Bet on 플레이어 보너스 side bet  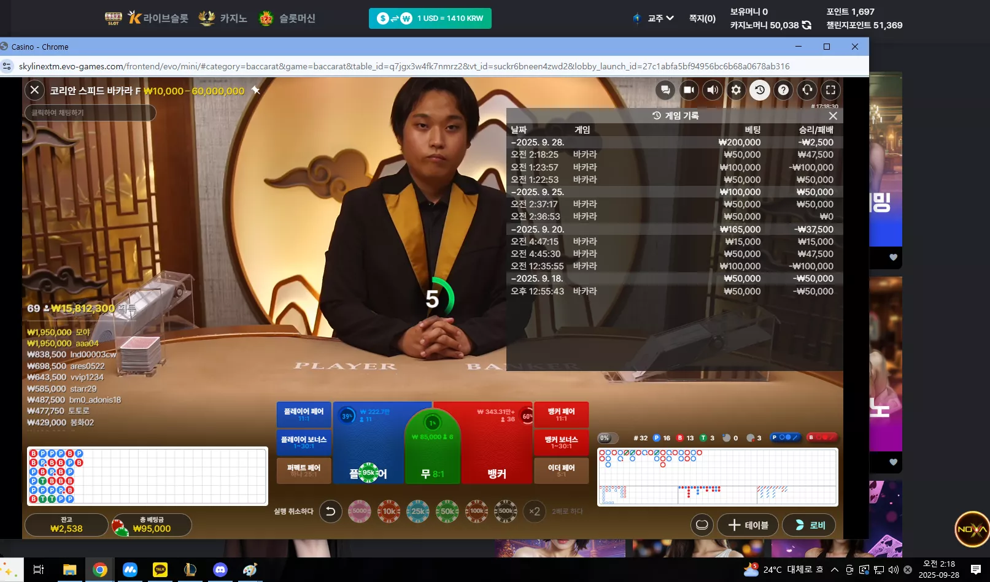[x=304, y=442]
